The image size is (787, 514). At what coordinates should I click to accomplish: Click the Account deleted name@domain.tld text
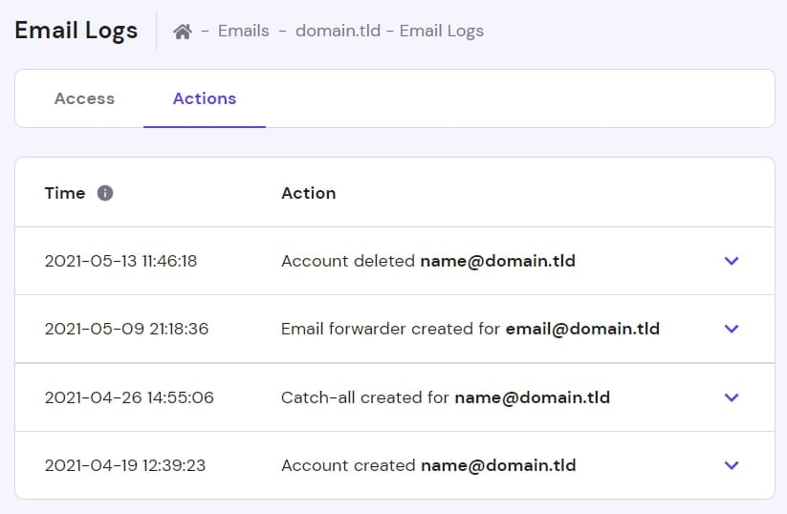[427, 261]
